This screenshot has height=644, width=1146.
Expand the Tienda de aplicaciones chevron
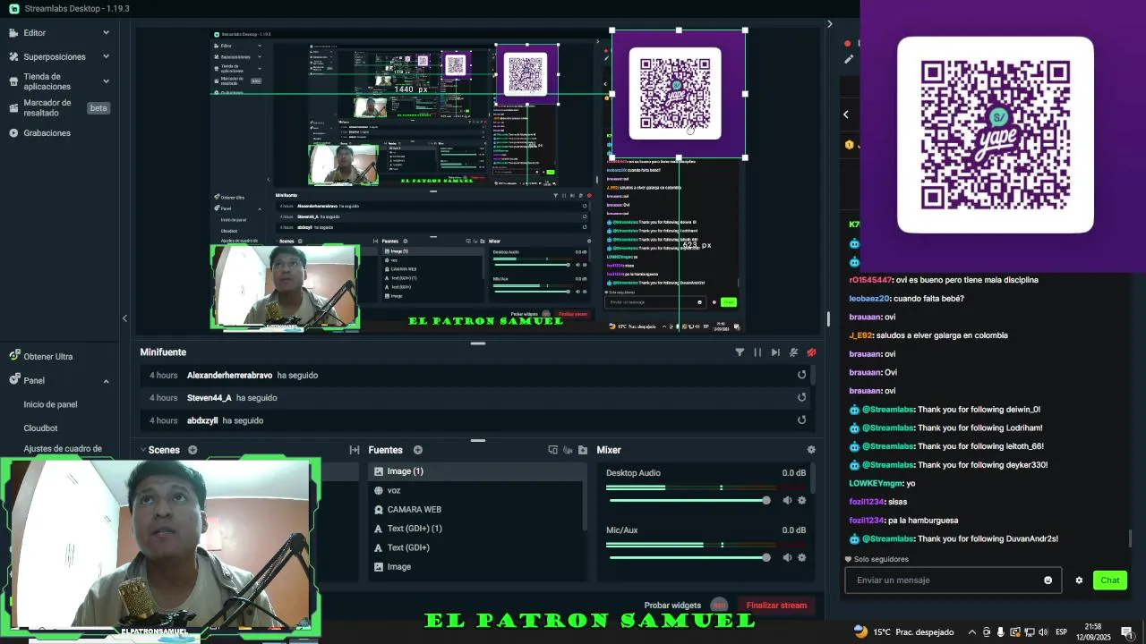pyautogui.click(x=106, y=81)
